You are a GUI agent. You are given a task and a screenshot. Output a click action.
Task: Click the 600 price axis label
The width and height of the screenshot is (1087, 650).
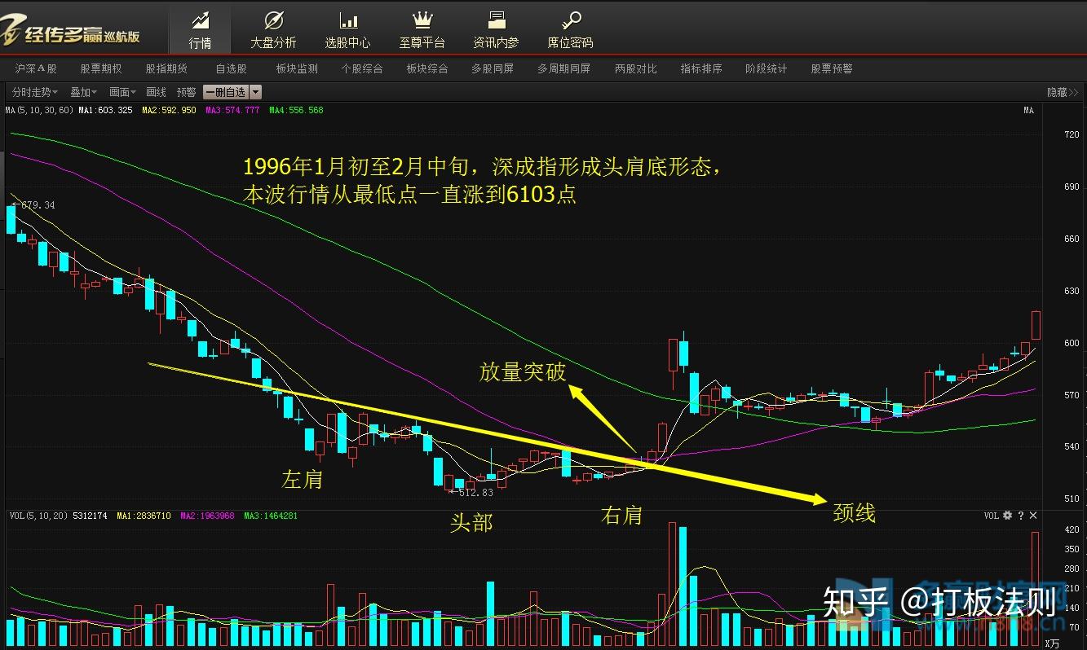pyautogui.click(x=1071, y=343)
